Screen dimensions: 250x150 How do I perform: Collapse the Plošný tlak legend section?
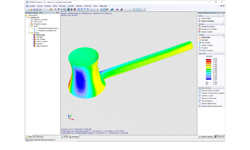coord(224,54)
